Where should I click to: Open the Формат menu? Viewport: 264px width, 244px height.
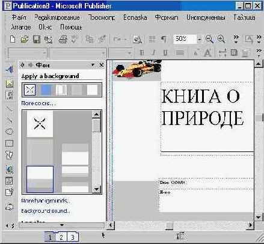[x=167, y=17]
